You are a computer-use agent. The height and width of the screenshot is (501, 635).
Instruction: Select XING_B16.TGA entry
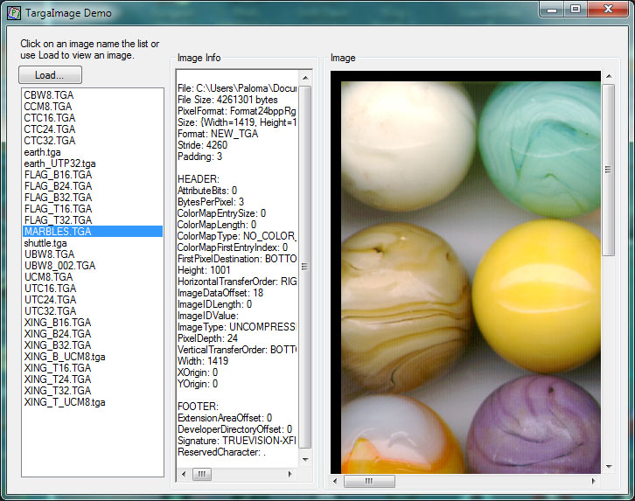point(58,323)
